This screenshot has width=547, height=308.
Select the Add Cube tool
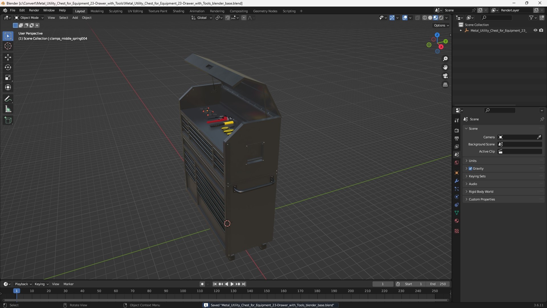point(8,120)
